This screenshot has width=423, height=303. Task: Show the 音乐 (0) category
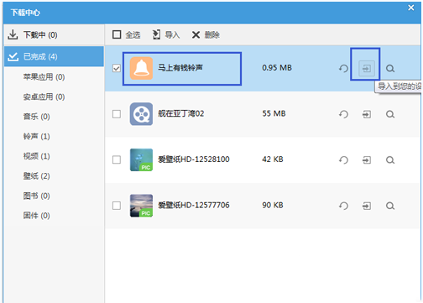36,117
